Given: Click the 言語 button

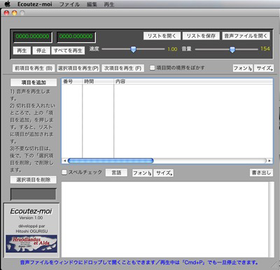Looking at the screenshot, I should pos(116,173).
